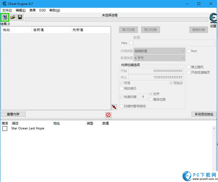Expand the 数值类型 4 字节 dropdown
218x182 pixels.
coord(159,58)
